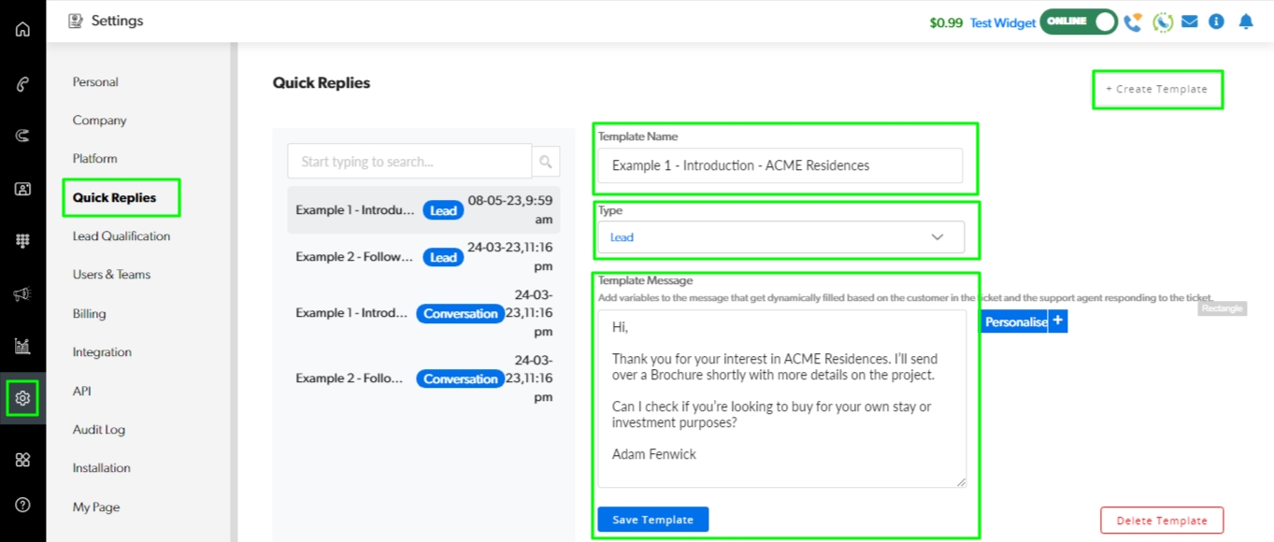The image size is (1274, 542).
Task: Click the Template Name input field
Action: pyautogui.click(x=780, y=165)
